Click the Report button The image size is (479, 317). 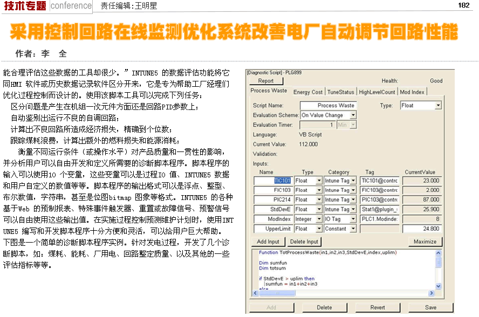click(266, 81)
